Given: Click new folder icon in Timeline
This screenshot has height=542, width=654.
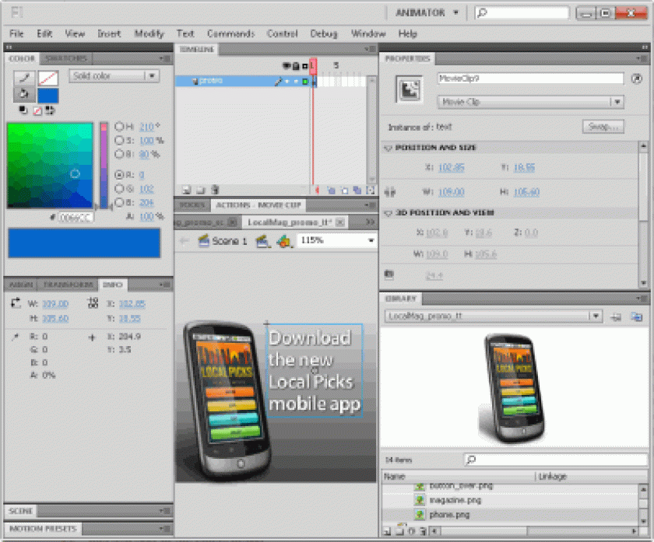Looking at the screenshot, I should [x=201, y=191].
